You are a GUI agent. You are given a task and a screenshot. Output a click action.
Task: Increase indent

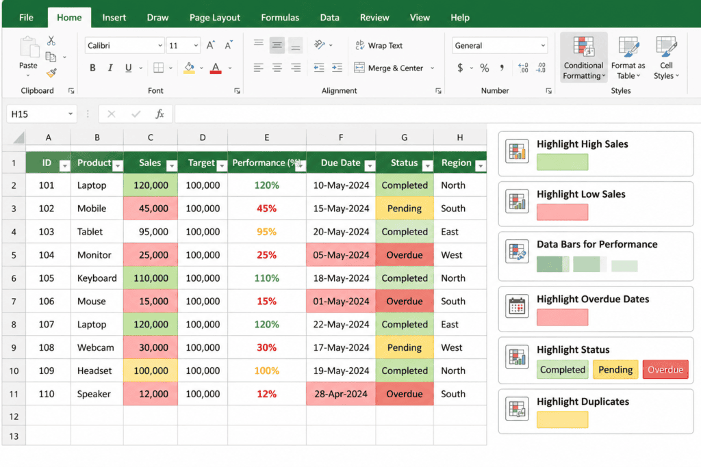click(x=337, y=68)
